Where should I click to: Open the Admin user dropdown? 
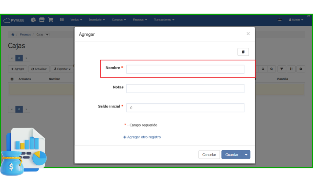tap(296, 20)
